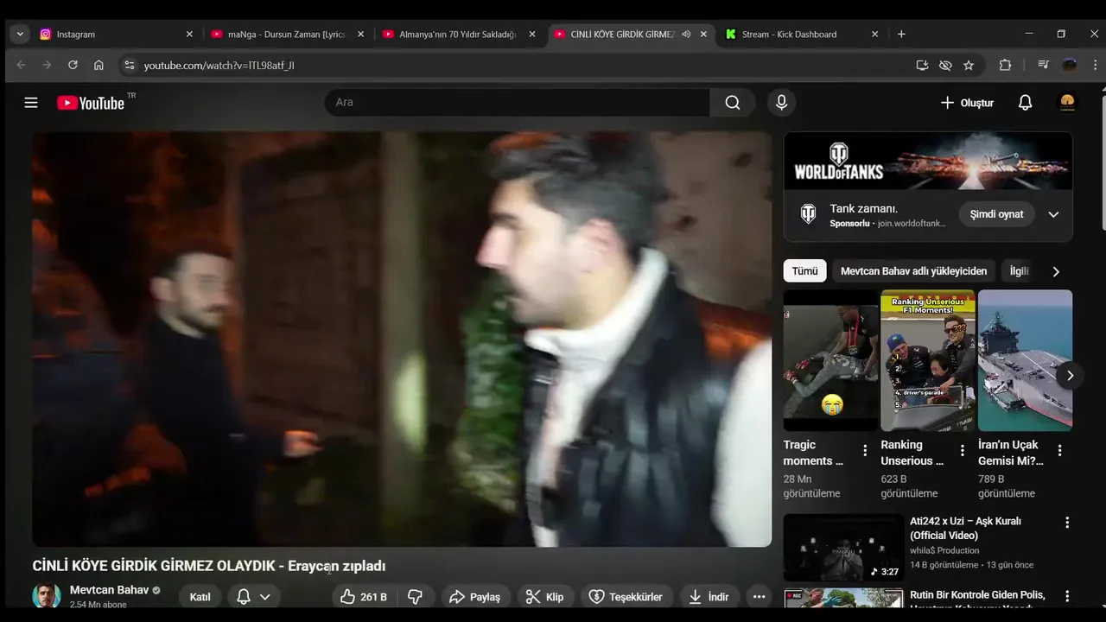The height and width of the screenshot is (622, 1106).
Task: Like the video with 261 B
Action: pos(363,597)
